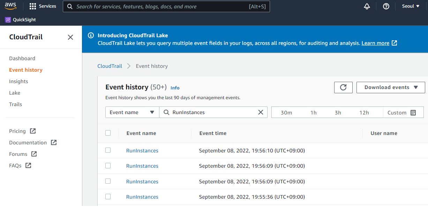The image size is (428, 207).
Task: Open the Services grid menu
Action: point(33,6)
